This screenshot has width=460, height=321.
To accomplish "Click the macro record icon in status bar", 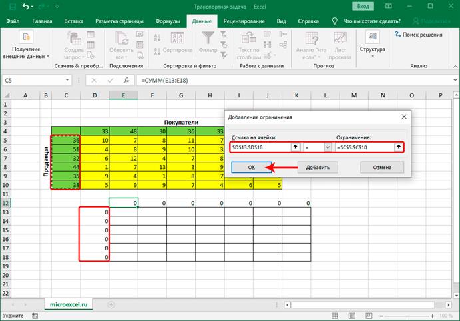I will 35,316.
